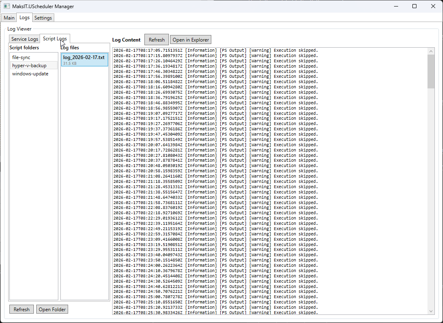443x323 pixels.
Task: Select the windows-update script folder
Action: tap(30, 74)
